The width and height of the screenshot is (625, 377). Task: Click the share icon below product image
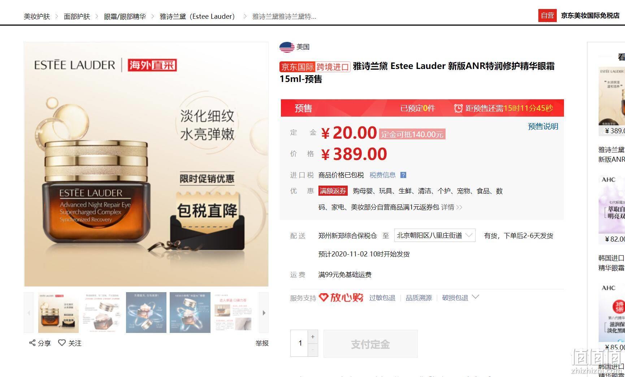tap(32, 343)
